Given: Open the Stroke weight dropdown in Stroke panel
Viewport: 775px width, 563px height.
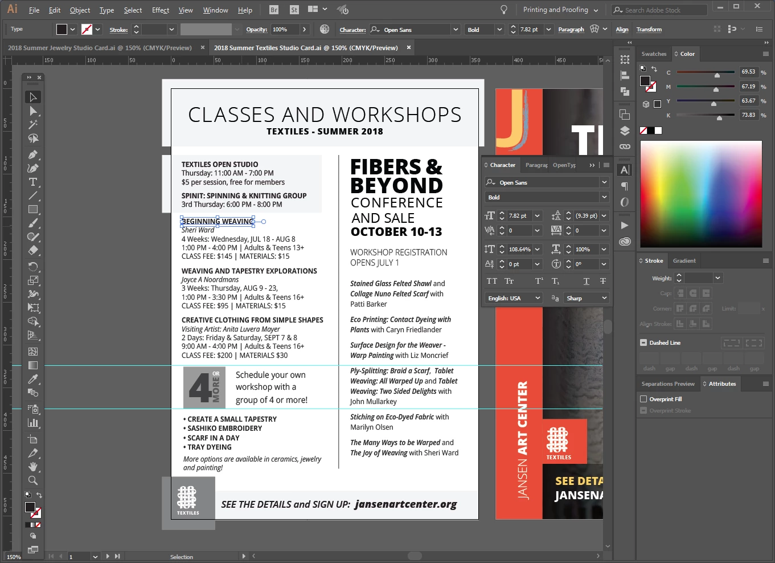Looking at the screenshot, I should coord(717,278).
